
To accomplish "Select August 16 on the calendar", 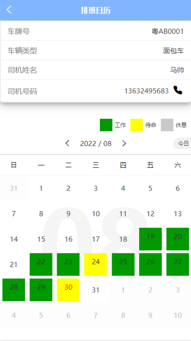I will (68, 239).
